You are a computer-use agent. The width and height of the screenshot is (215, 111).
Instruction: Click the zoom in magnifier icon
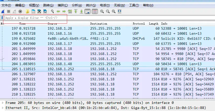[102, 11]
